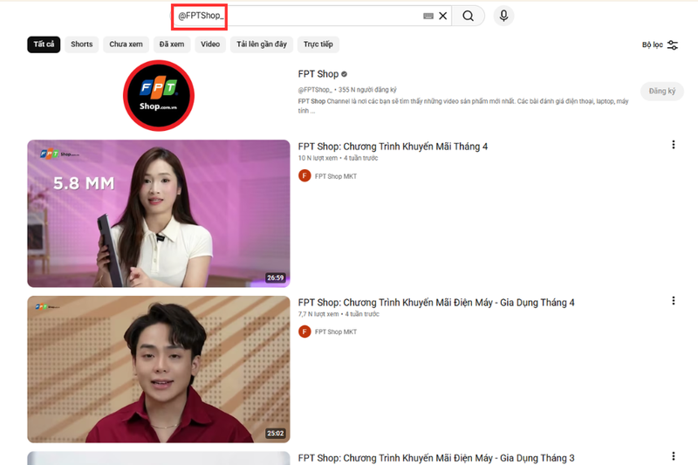Open title Chương Trình Khuyến Mãi Tháng 4
This screenshot has height=465, width=698.
click(x=393, y=147)
